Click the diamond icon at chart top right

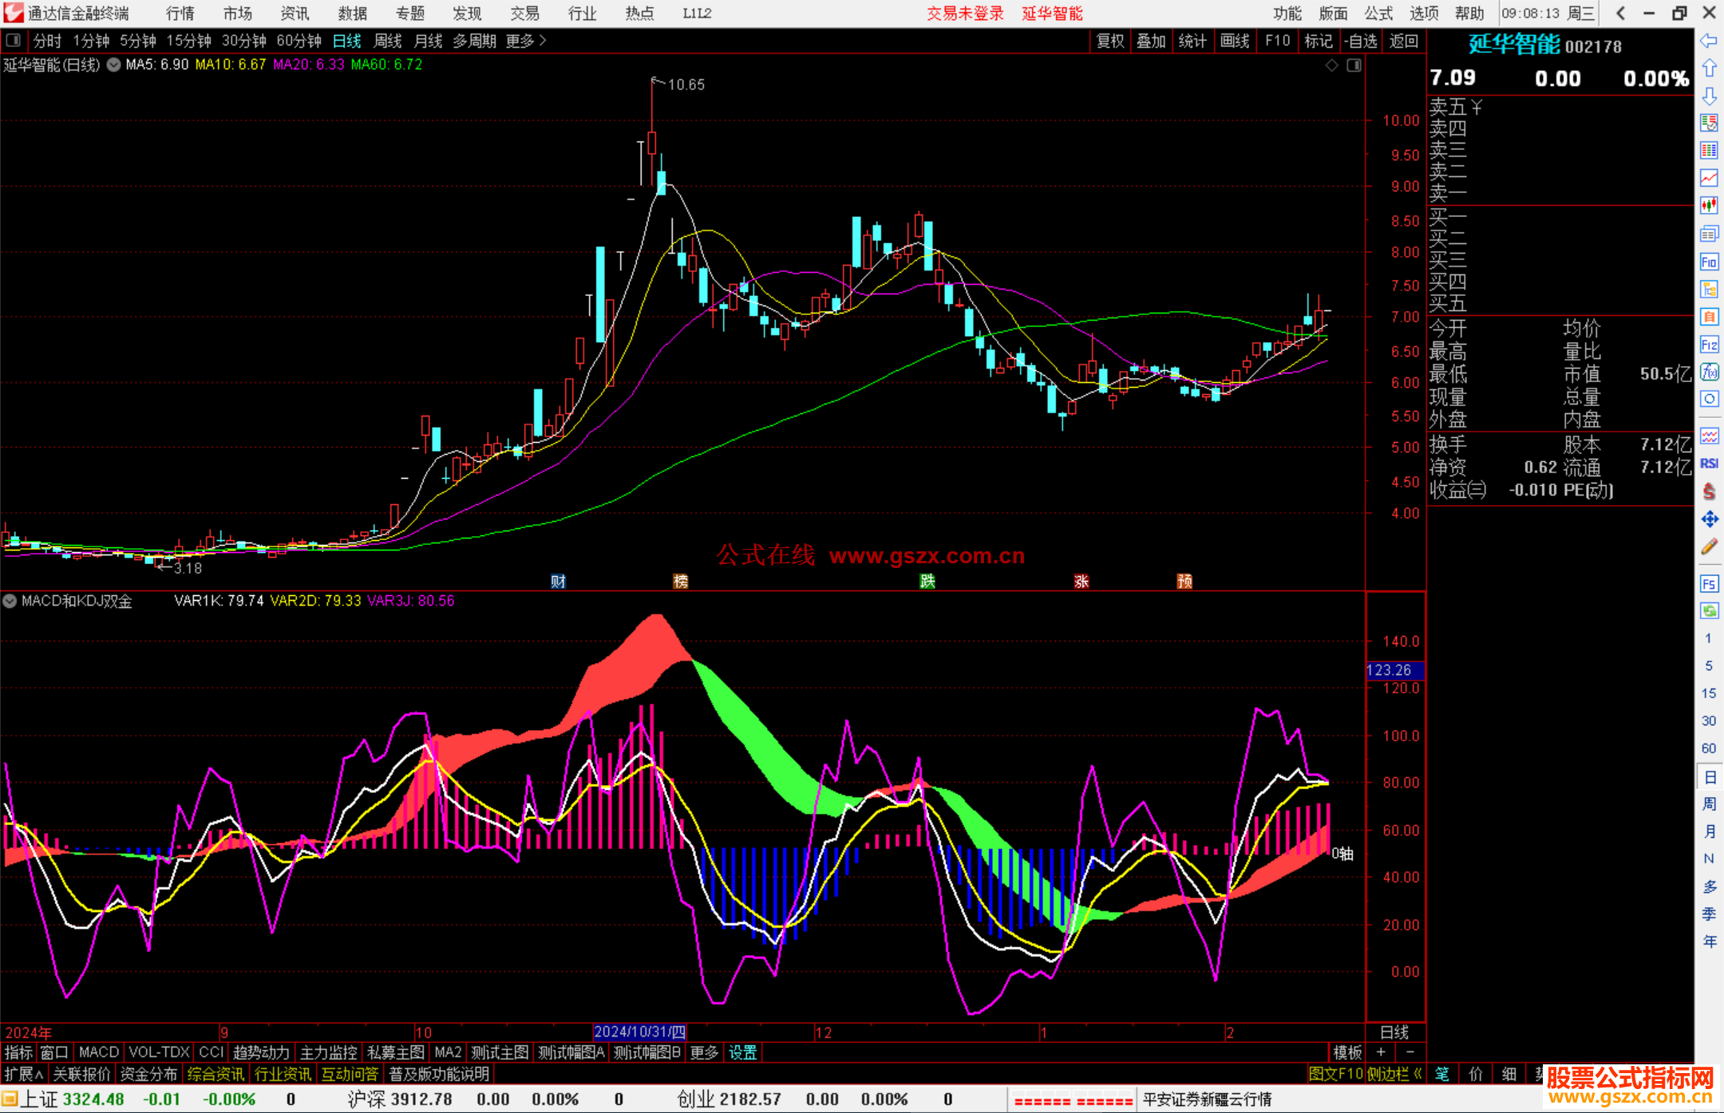[x=1331, y=65]
